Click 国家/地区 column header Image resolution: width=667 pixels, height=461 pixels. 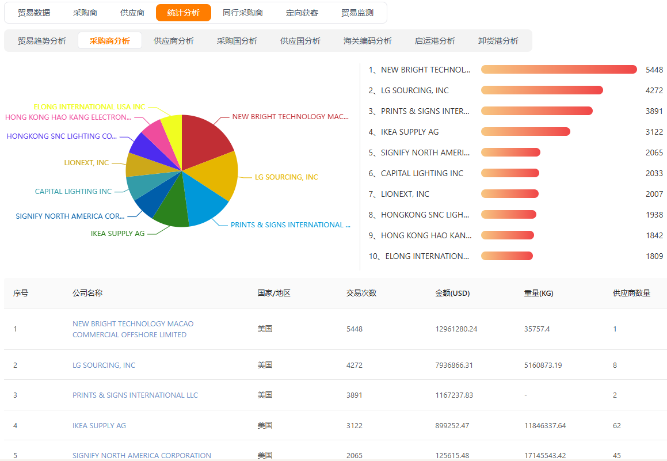(x=274, y=293)
